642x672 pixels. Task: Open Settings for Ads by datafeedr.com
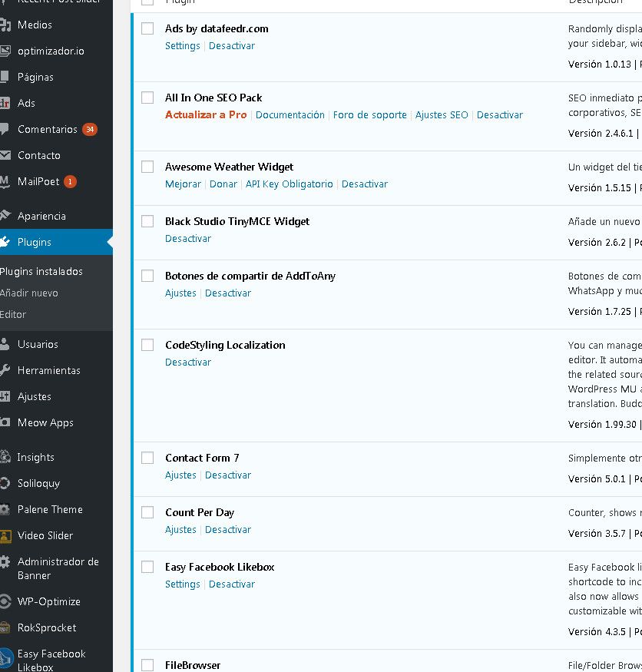tap(183, 46)
